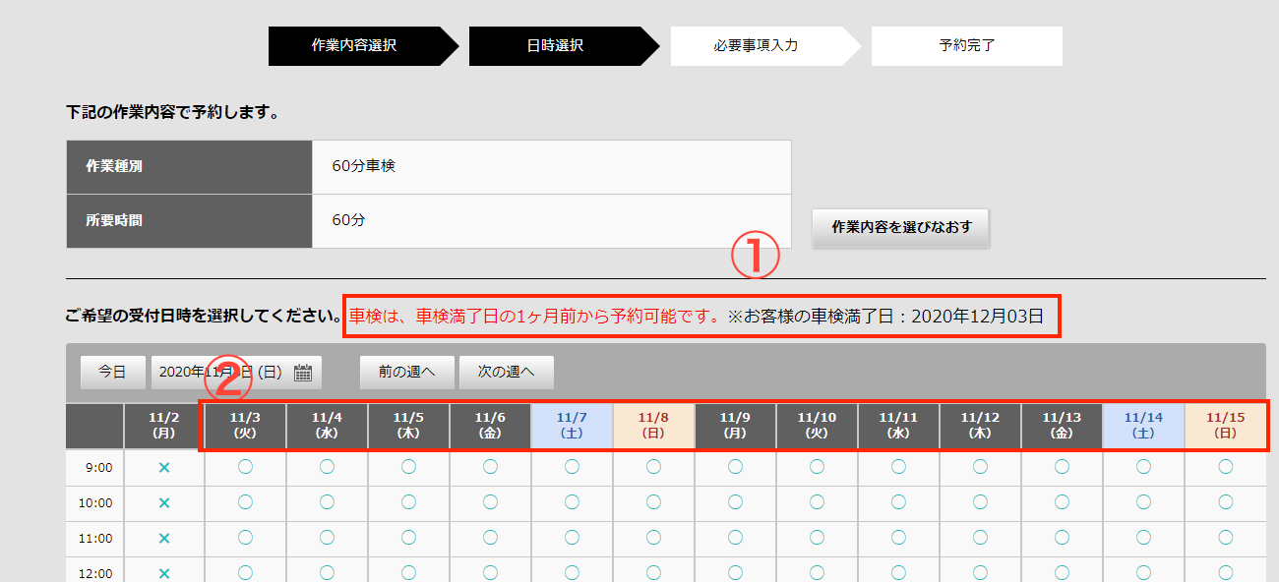Select 9:00 slot on 11/7 (土)
Image resolution: width=1279 pixels, height=582 pixels.
click(x=572, y=467)
